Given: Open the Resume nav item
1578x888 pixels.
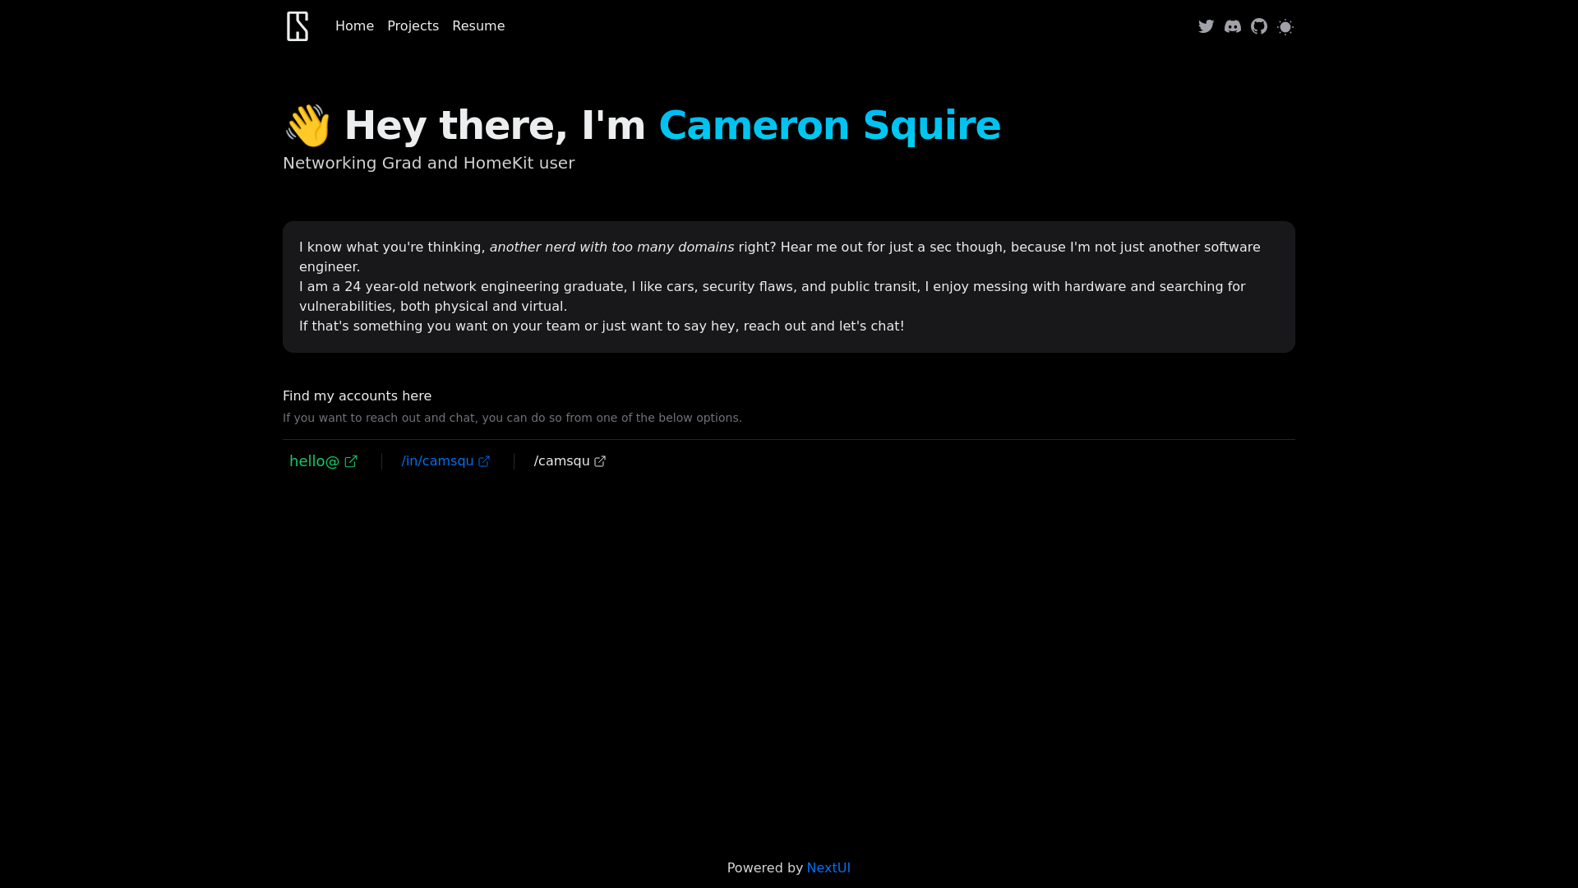Looking at the screenshot, I should tap(478, 26).
